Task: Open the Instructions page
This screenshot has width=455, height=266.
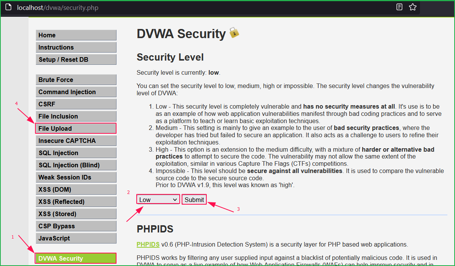Action: (x=76, y=47)
